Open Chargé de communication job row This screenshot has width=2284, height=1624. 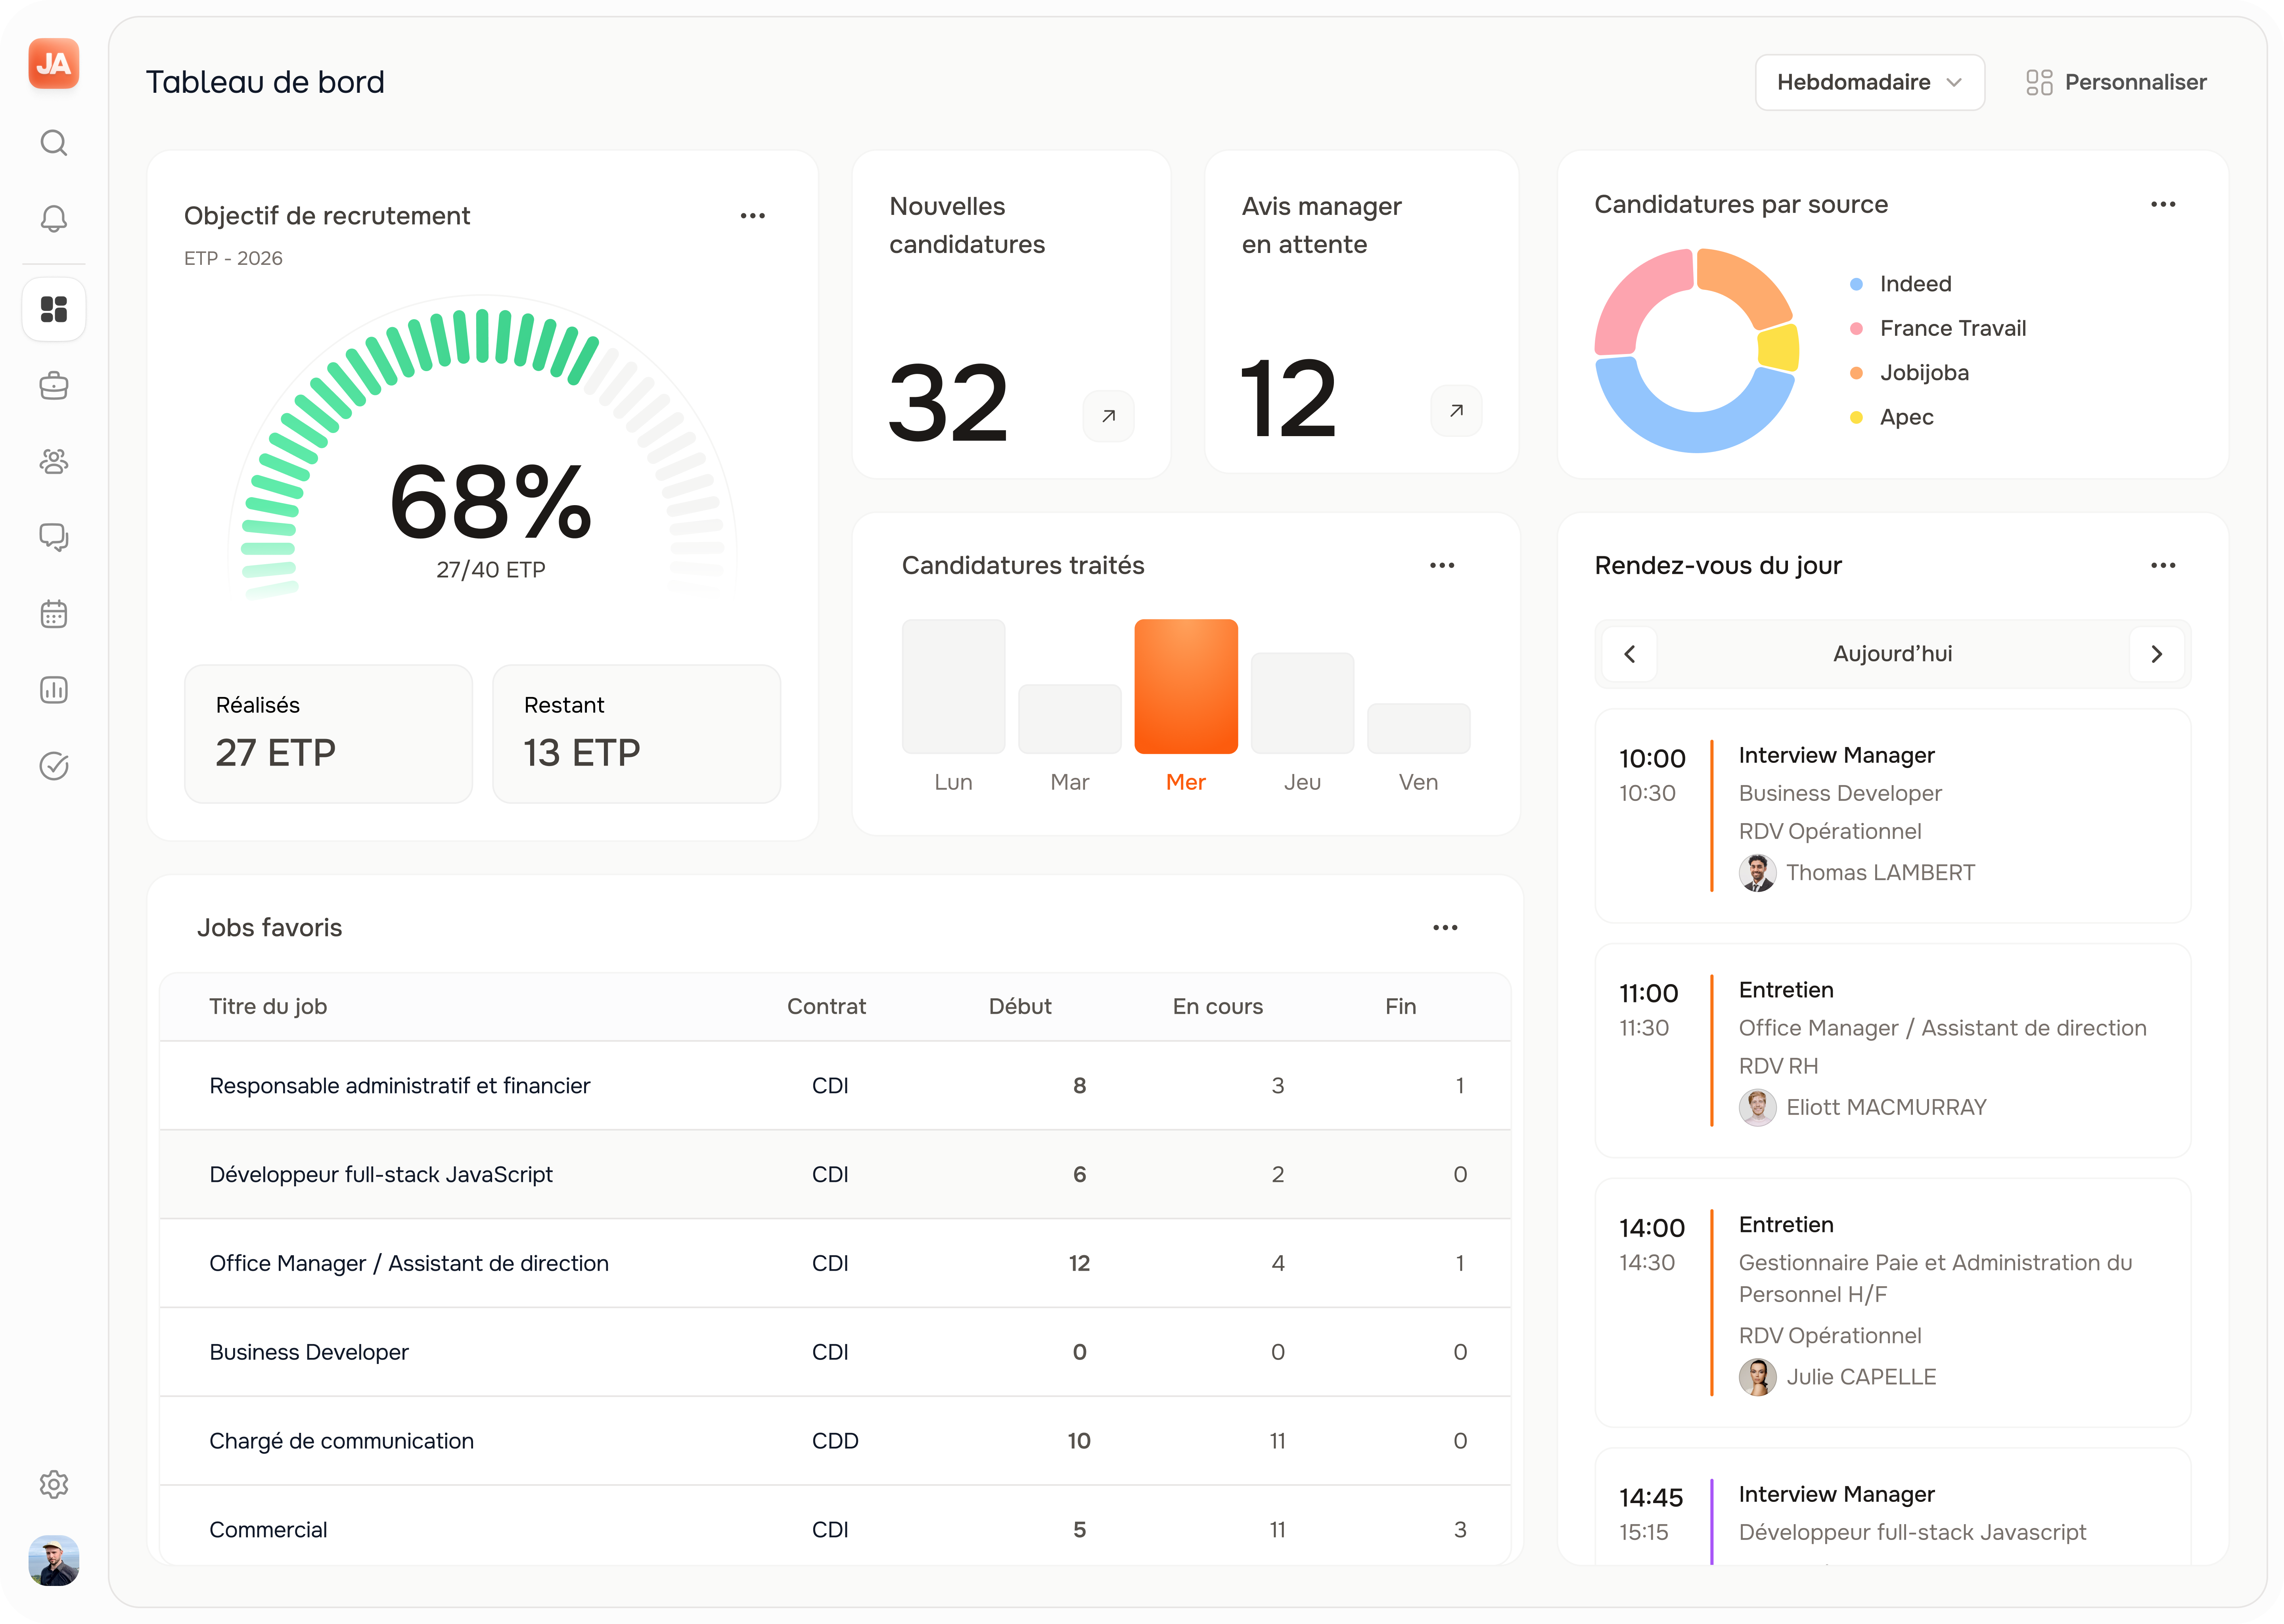pyautogui.click(x=835, y=1441)
